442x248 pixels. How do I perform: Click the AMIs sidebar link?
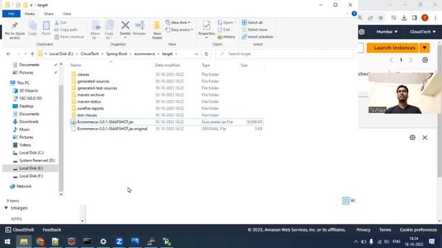[17, 218]
